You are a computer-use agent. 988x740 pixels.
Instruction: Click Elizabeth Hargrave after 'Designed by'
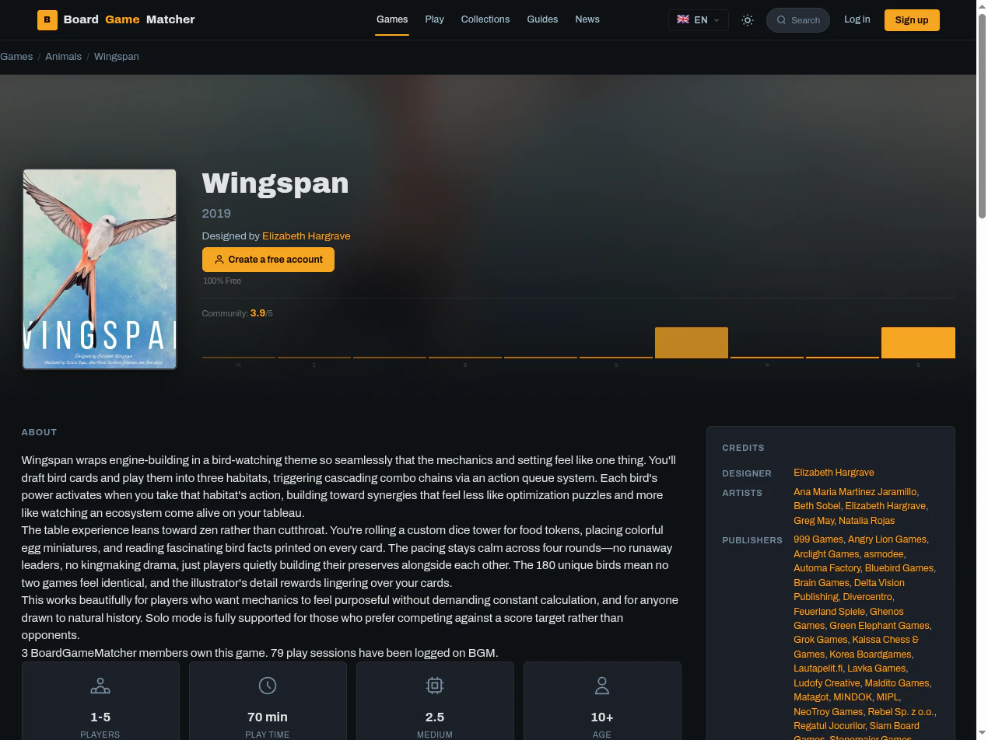click(307, 236)
